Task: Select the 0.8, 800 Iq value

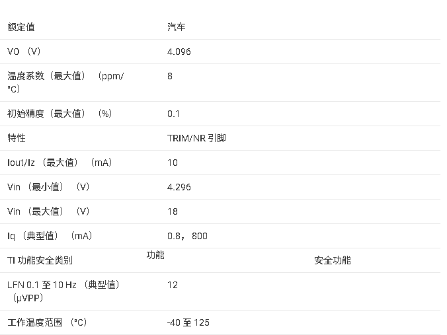Action: pyautogui.click(x=187, y=236)
